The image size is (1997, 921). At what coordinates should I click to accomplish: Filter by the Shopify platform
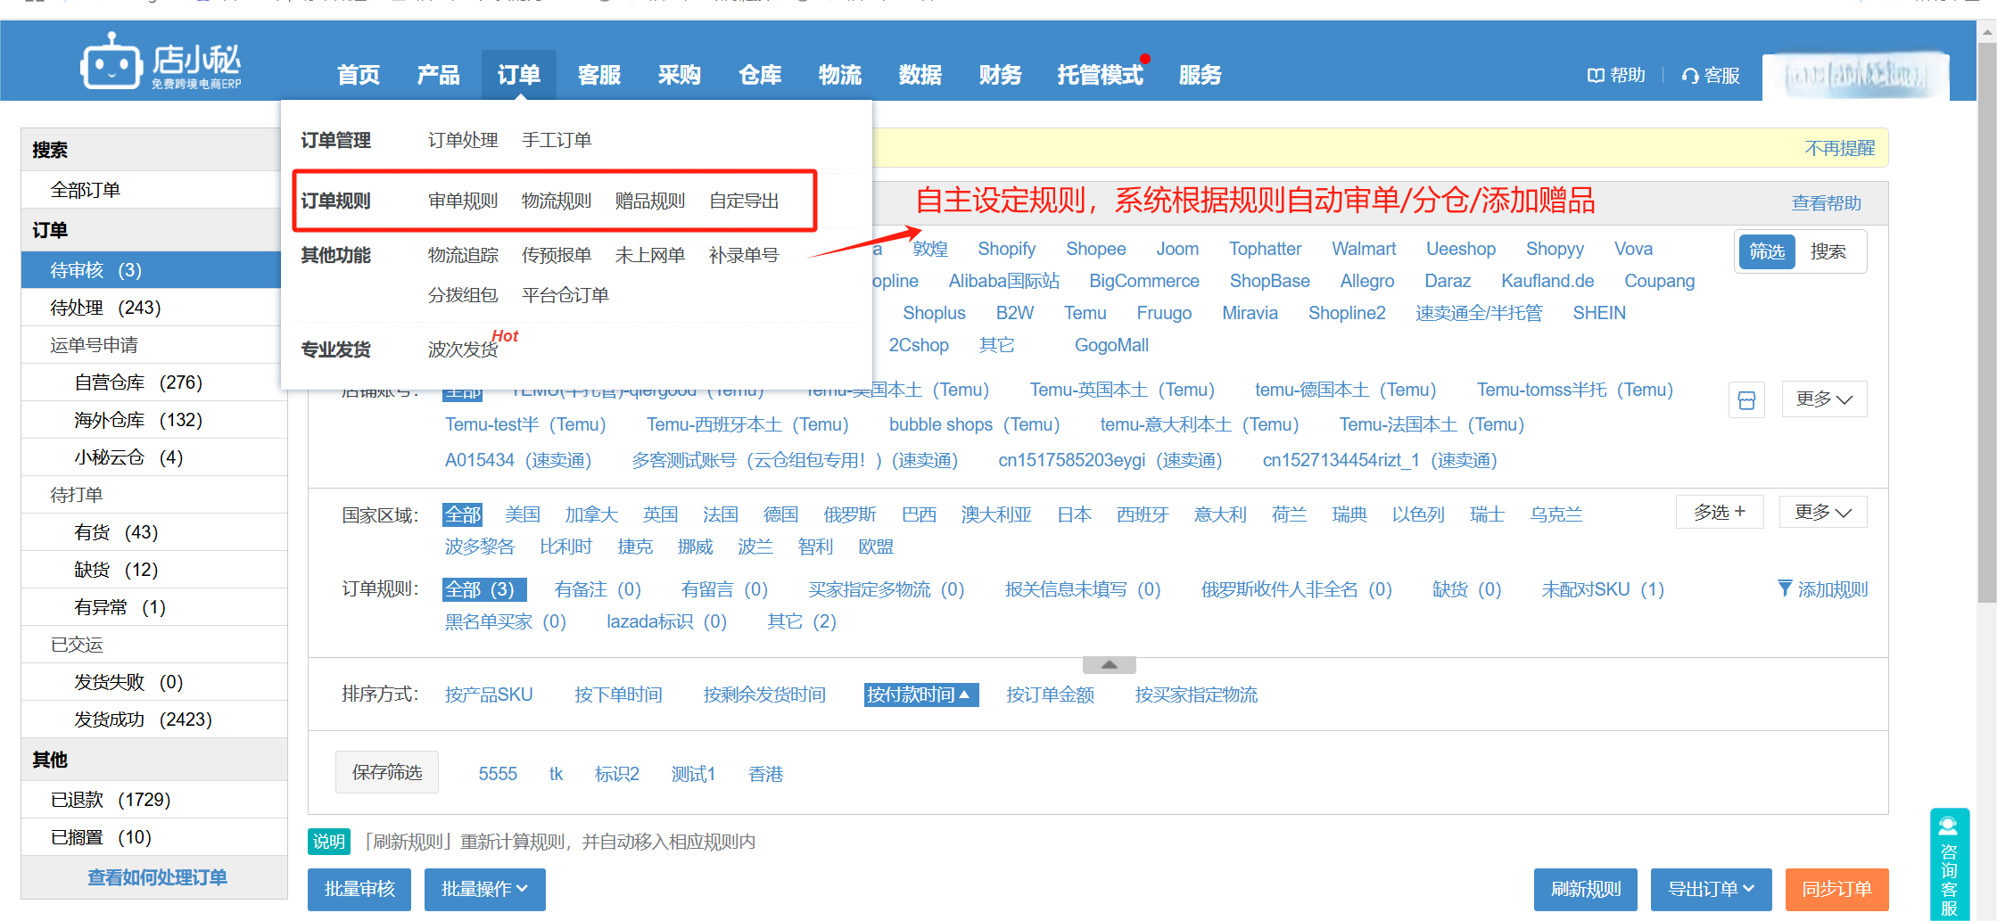[1006, 249]
